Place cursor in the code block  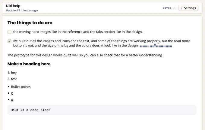102,110
